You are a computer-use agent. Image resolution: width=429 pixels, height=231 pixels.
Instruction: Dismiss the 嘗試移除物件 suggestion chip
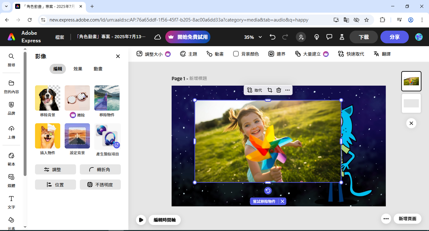coord(283,201)
